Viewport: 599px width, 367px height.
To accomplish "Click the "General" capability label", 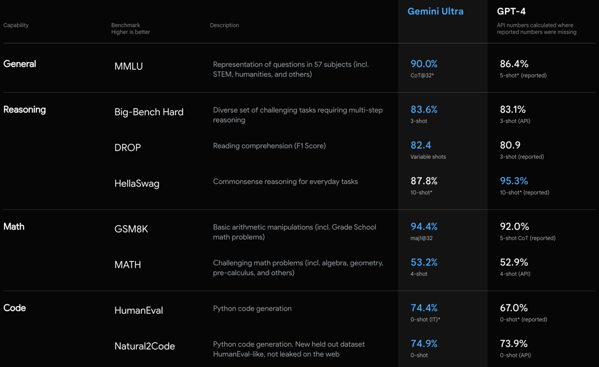I will pos(19,64).
